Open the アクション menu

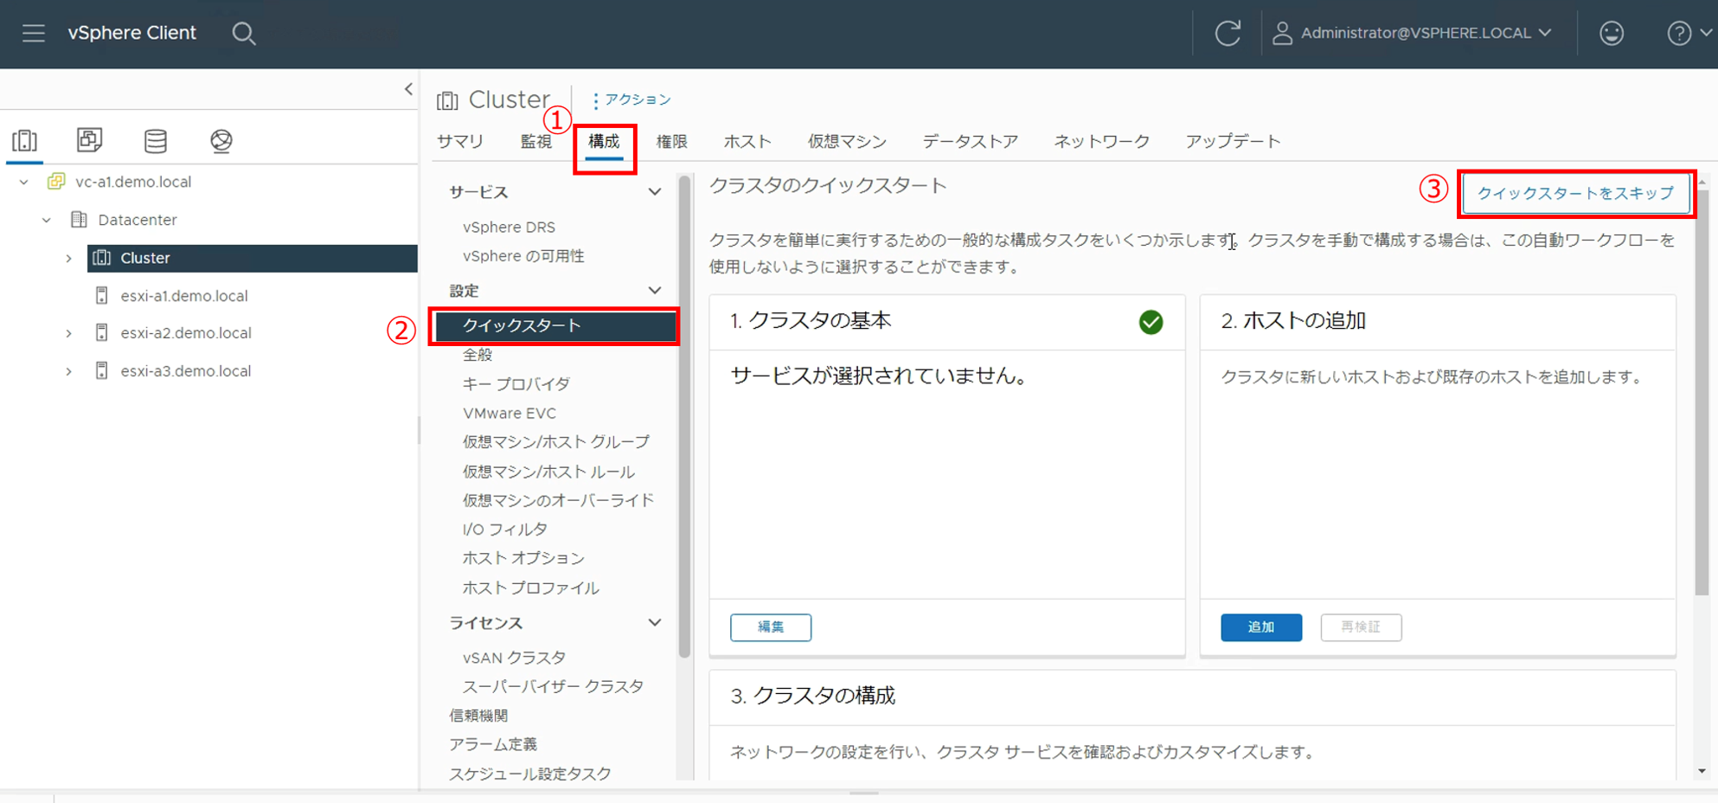pyautogui.click(x=631, y=100)
